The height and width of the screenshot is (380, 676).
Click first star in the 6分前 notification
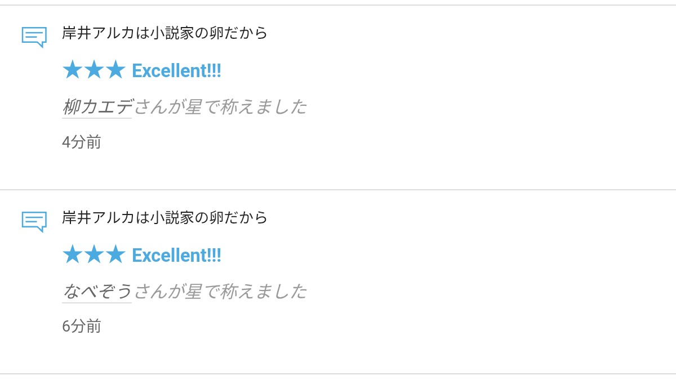pyautogui.click(x=72, y=255)
